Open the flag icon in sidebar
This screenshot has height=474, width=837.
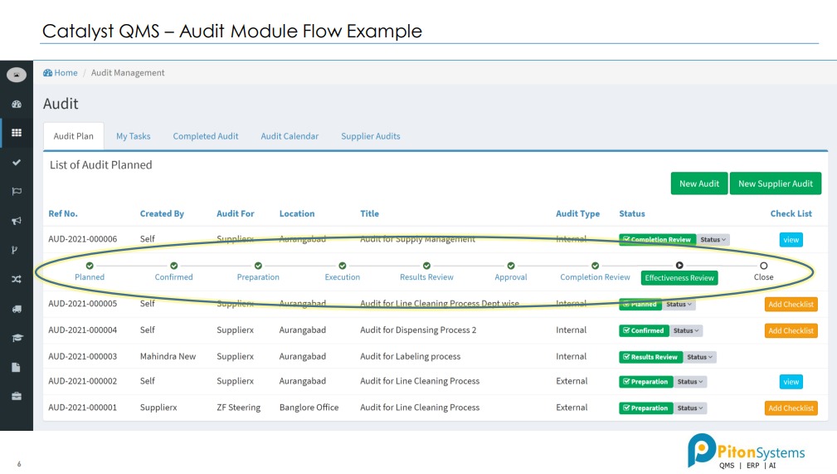17,191
